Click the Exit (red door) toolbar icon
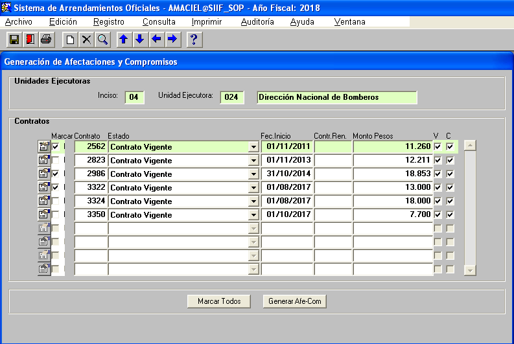 (30, 40)
